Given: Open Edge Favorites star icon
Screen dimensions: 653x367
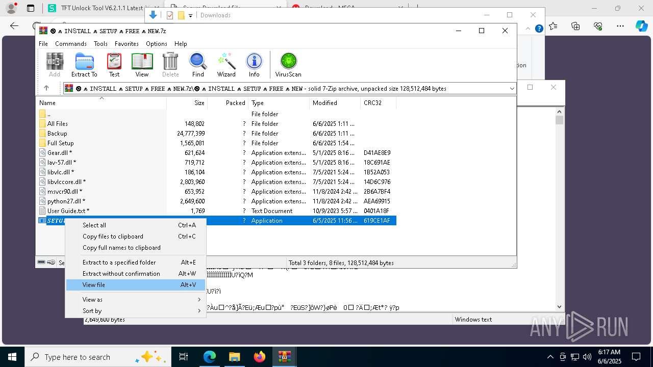Looking at the screenshot, I should 554,26.
